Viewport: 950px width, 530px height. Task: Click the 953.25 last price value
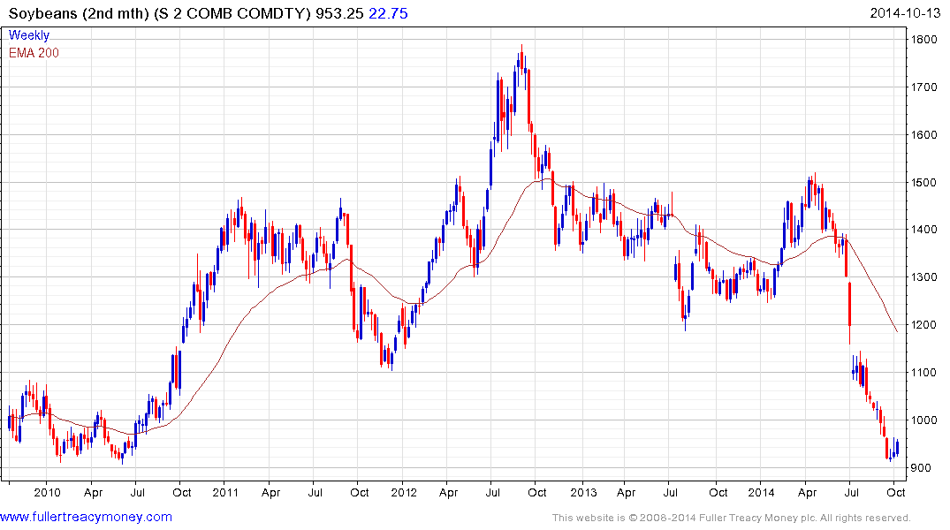pyautogui.click(x=339, y=13)
